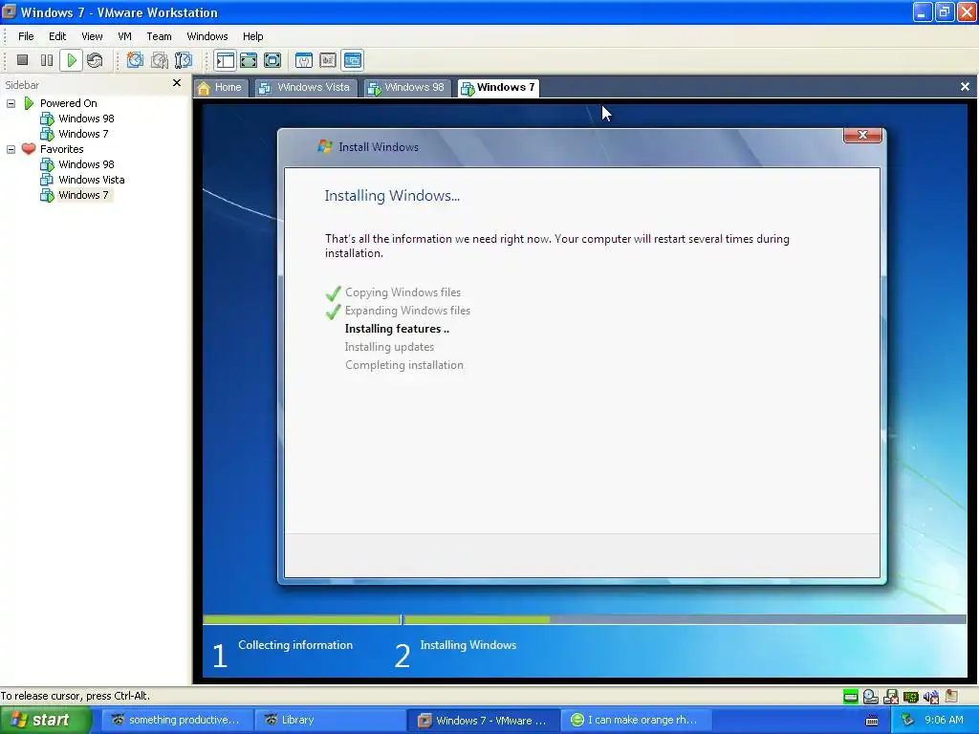Select Windows 98 under Powered On
979x734 pixels.
[86, 119]
